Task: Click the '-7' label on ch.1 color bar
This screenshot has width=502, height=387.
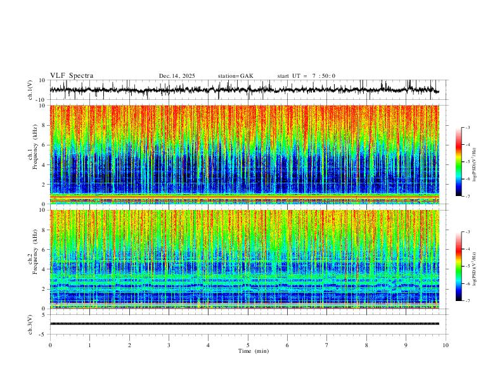Action: (468, 197)
